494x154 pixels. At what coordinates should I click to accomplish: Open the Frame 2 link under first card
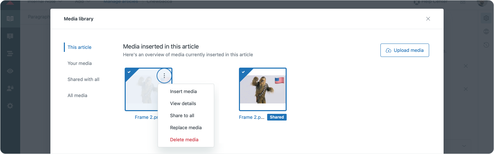point(147,117)
